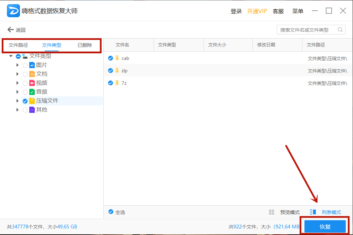Toggle the 全选 select-all checkbox
353x235 pixels.
111,212
